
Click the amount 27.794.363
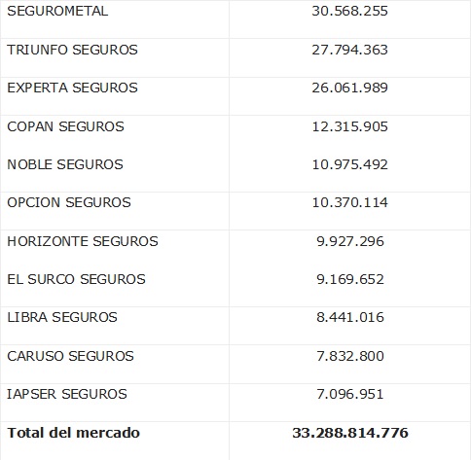pyautogui.click(x=349, y=50)
